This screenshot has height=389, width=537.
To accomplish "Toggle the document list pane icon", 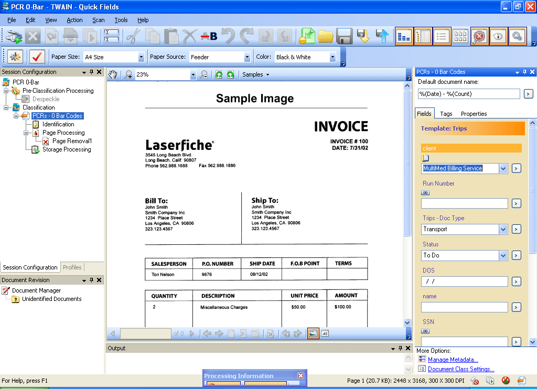I will [423, 36].
